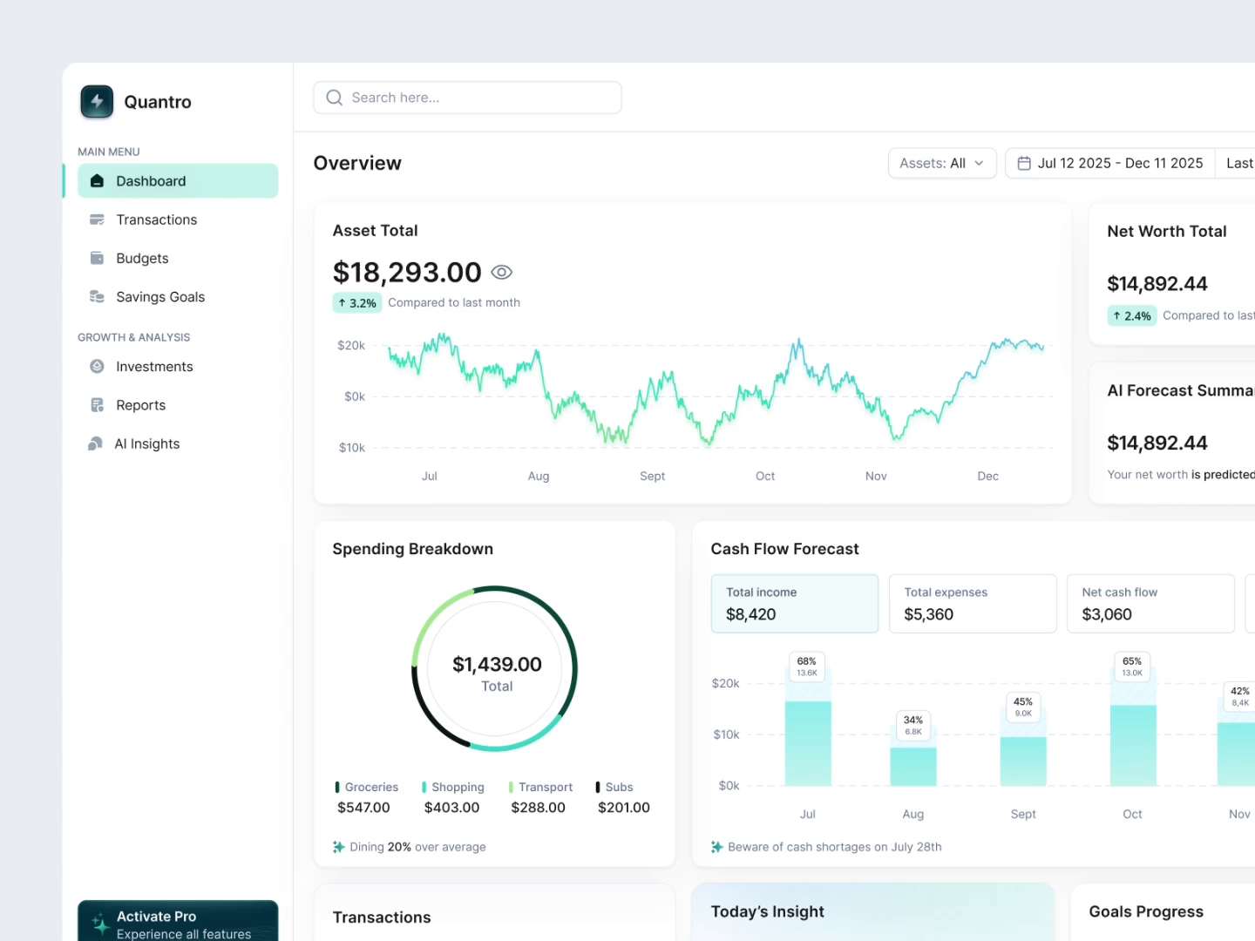The width and height of the screenshot is (1255, 941).
Task: Open the Jul 12 - Dec 11 date range selector
Action: pyautogui.click(x=1120, y=163)
